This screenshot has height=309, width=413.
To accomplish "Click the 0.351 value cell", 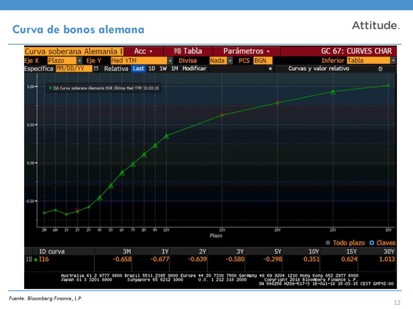I will (x=312, y=260).
